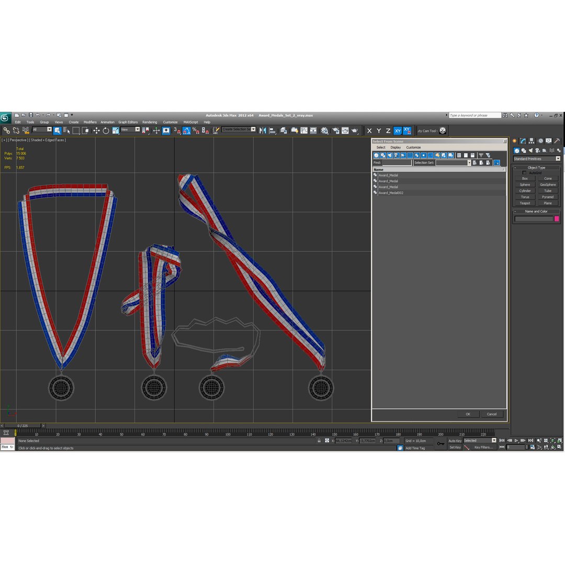
Task: Open the Rendering menu
Action: [150, 122]
